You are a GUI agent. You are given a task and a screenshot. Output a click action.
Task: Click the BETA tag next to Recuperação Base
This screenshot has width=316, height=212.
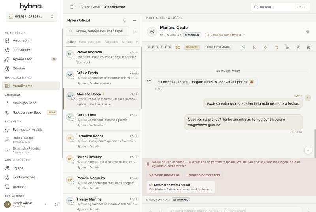[52, 113]
